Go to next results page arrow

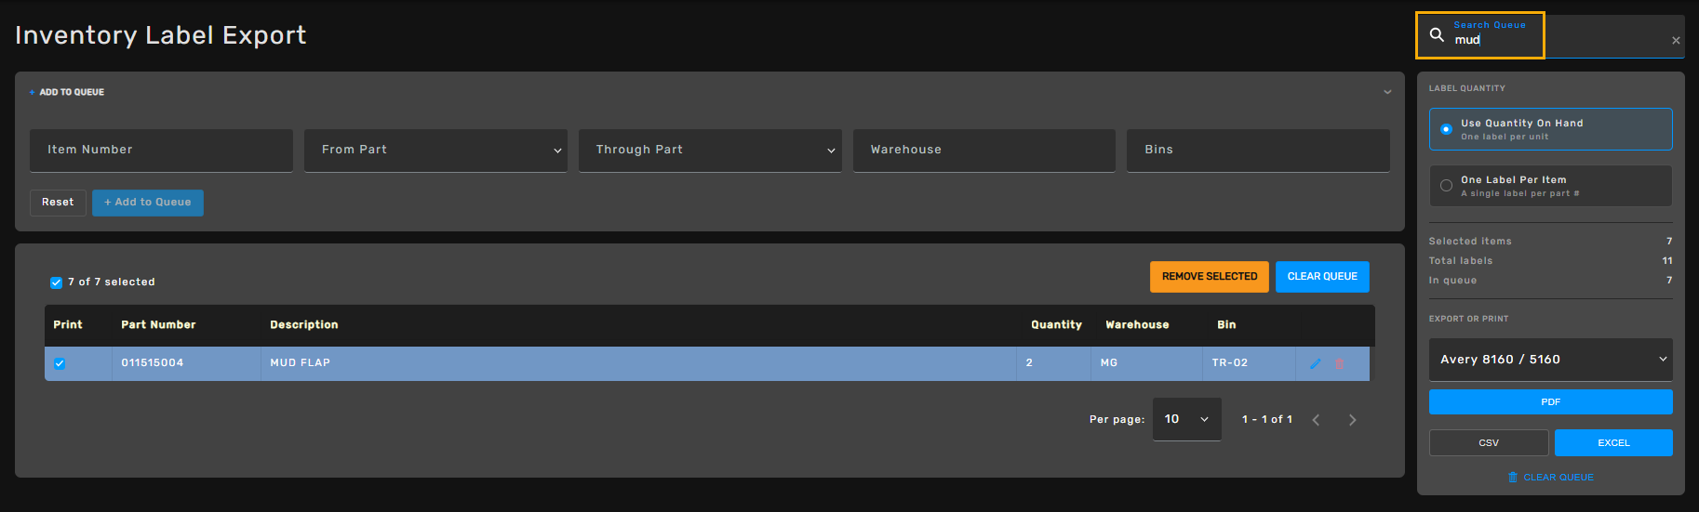[x=1352, y=420]
